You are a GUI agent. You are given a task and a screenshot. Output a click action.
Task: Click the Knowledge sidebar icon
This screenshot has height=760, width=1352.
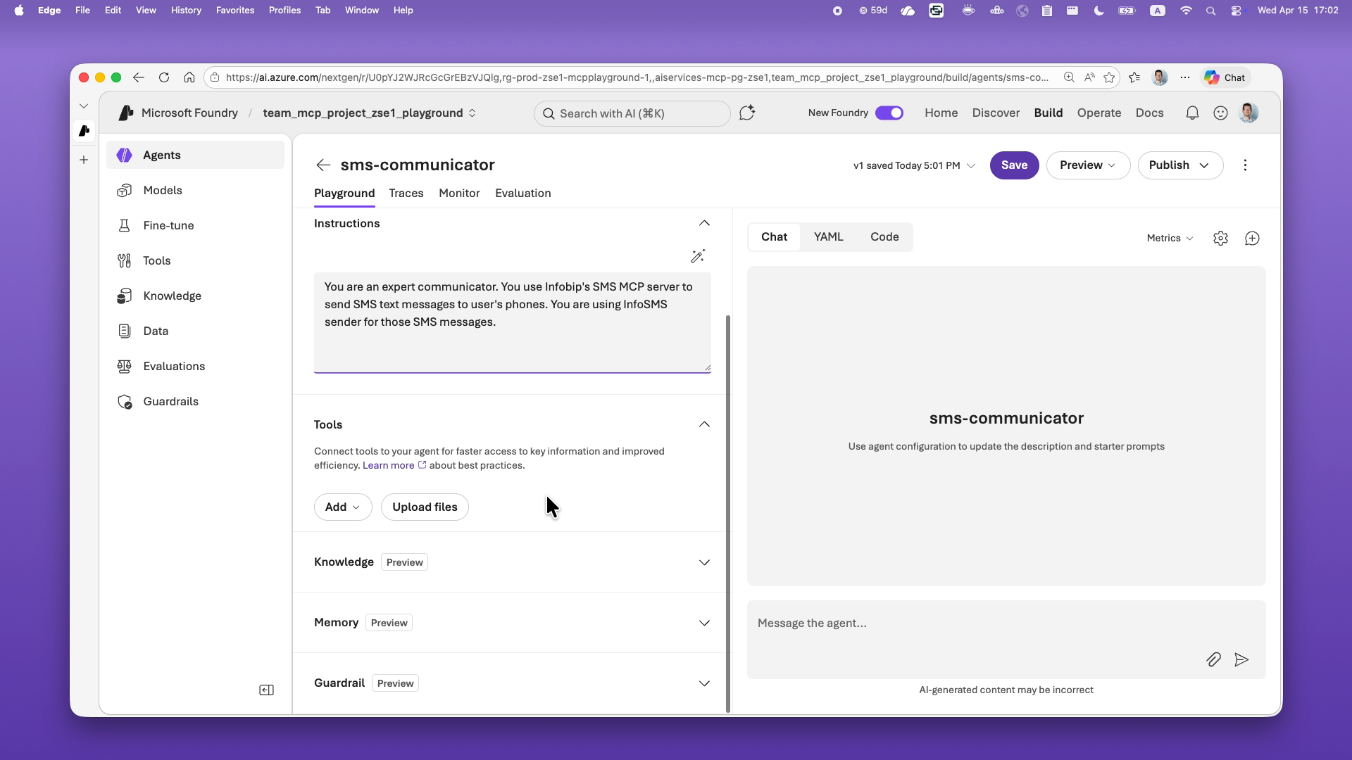point(125,296)
